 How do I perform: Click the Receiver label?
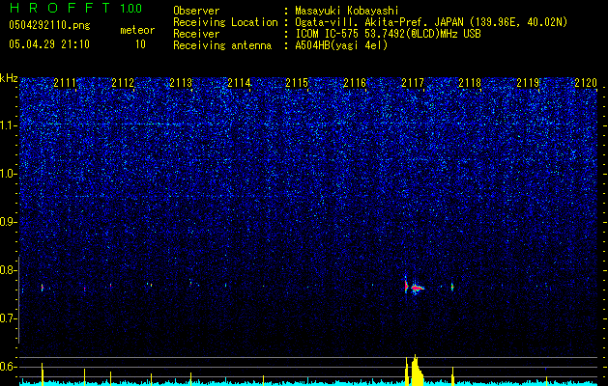[196, 34]
